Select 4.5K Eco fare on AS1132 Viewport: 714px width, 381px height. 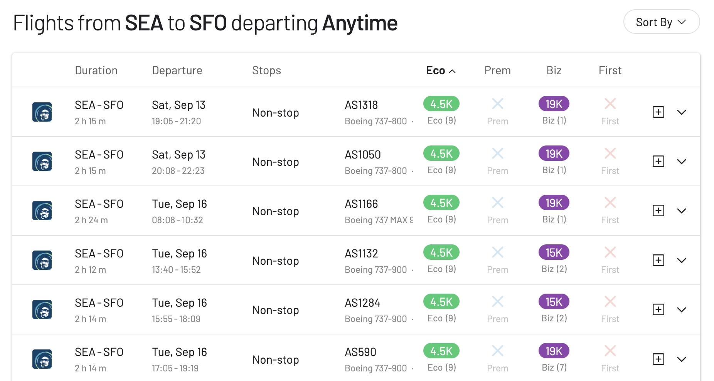[x=441, y=252]
